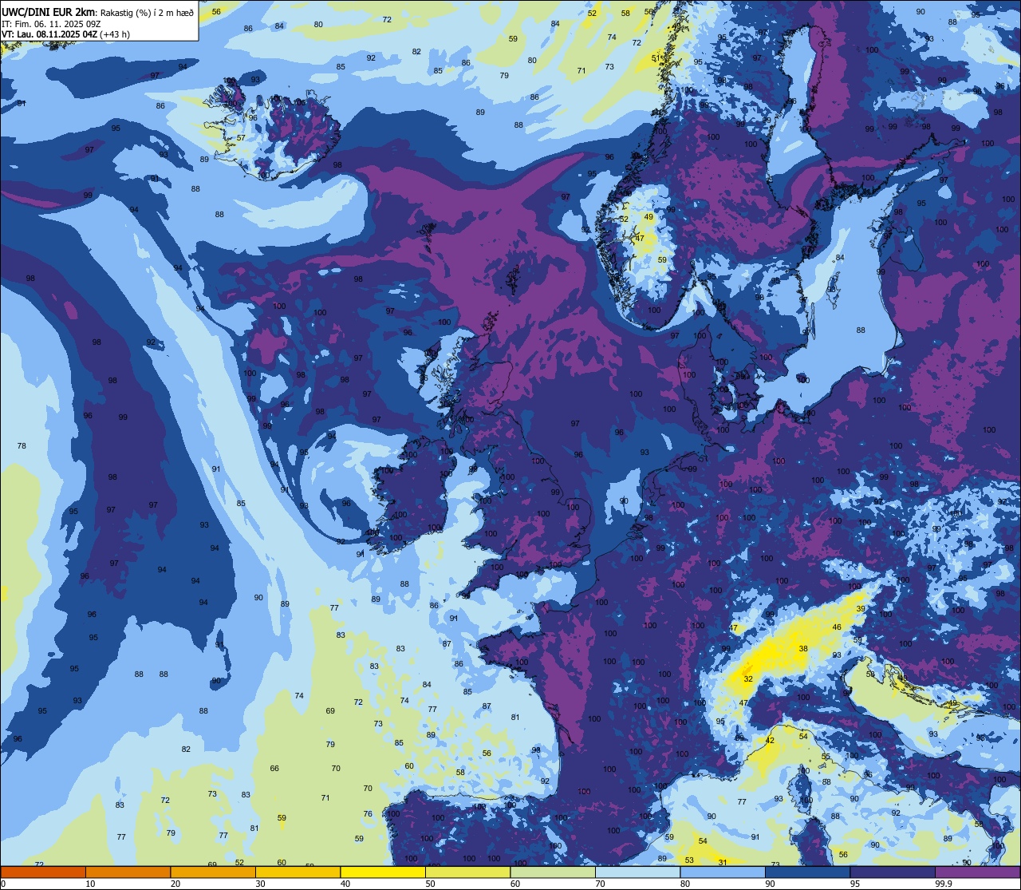Screen dimensions: 1021x890
Task: Click the purple above-99.9 legend segment
Action: [978, 872]
